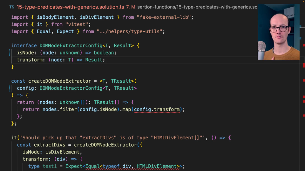The height and width of the screenshot is (171, 305).
Task: Click the git change marker beside the isNode property line
Action: click(x=10, y=53)
